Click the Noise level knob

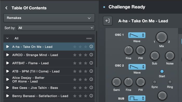[170, 56]
